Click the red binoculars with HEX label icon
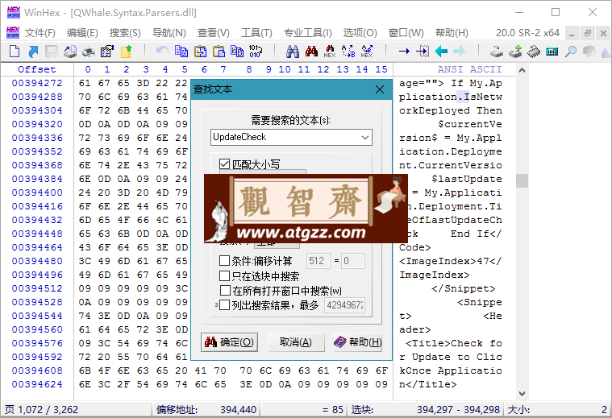612x418 pixels. click(330, 51)
